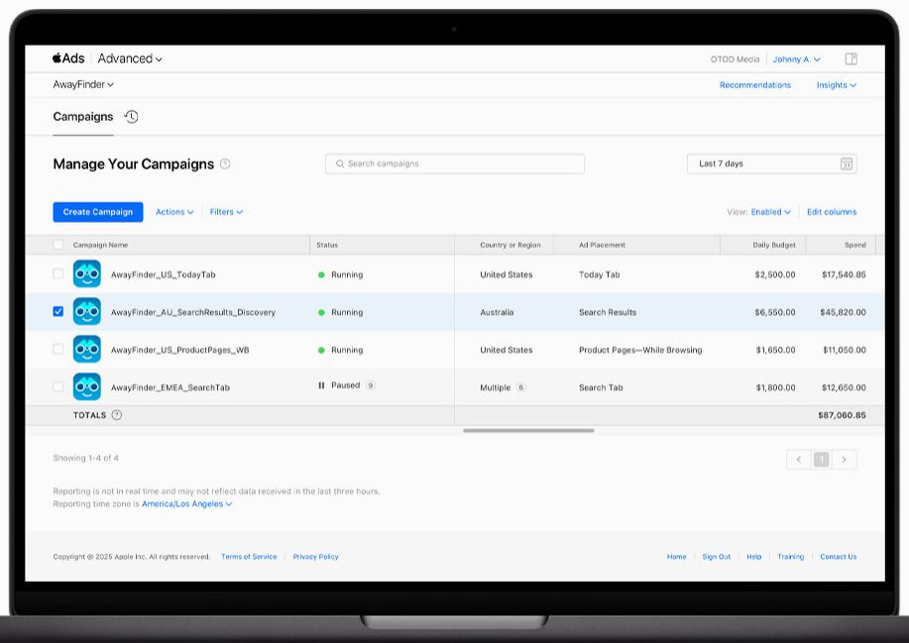Click the AwayFinder_US_TodayTab app icon
Screen dimensions: 909x643
(87, 274)
